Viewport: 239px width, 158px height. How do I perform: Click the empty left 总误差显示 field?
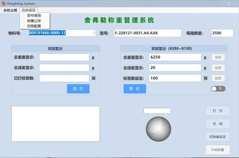click(x=64, y=68)
